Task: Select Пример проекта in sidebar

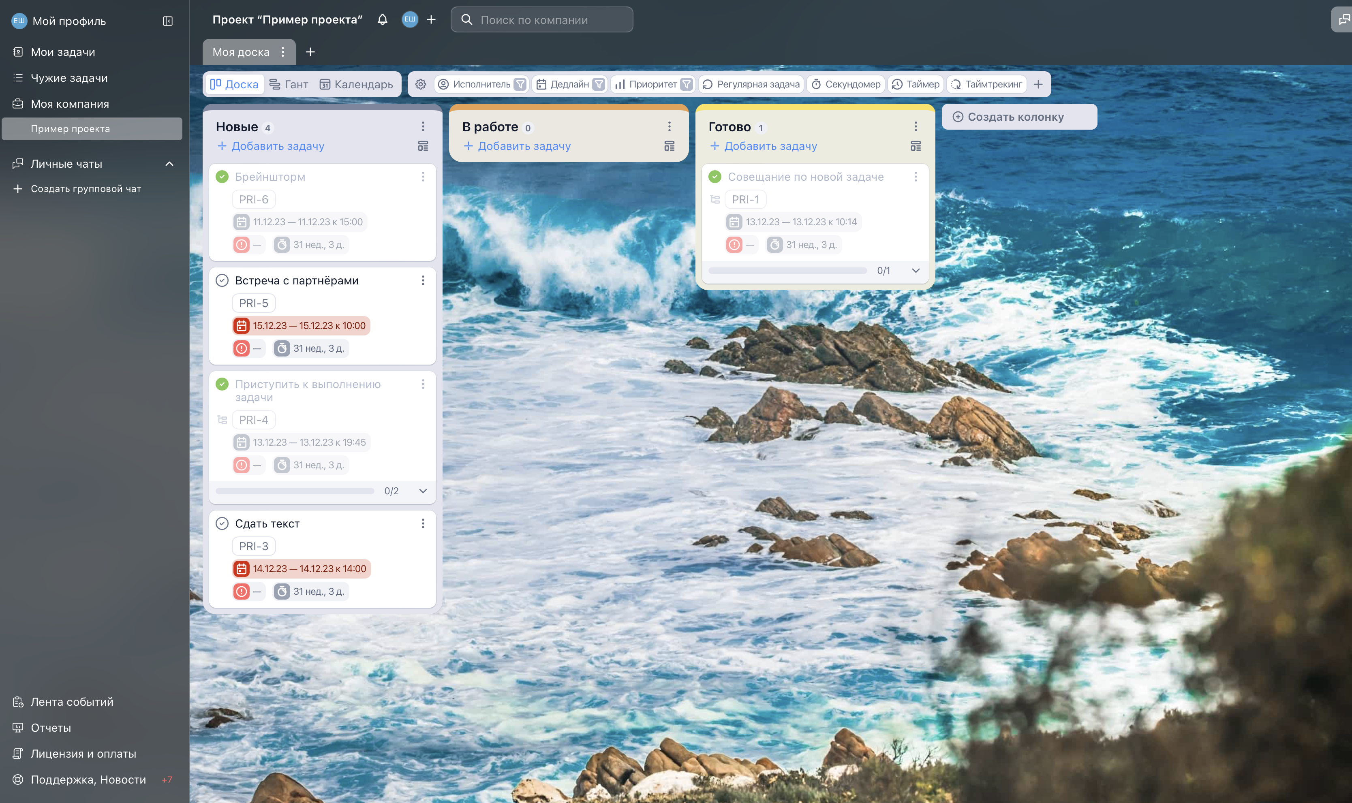Action: tap(92, 129)
